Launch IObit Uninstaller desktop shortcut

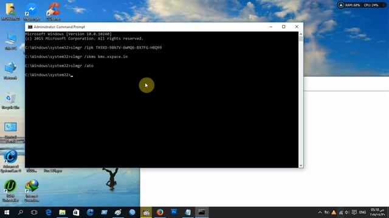[10, 191]
